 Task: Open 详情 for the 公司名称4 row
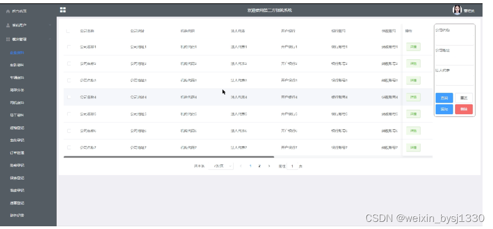click(413, 97)
